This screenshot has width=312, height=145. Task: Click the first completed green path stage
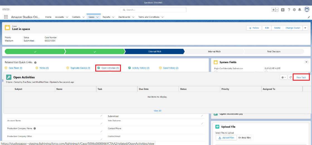35,52
